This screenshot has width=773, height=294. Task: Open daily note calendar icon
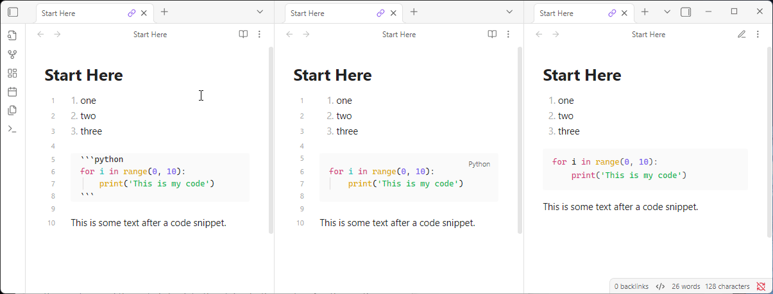coord(12,92)
